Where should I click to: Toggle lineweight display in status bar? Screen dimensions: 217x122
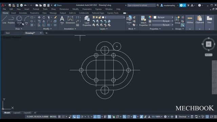pos(105,117)
